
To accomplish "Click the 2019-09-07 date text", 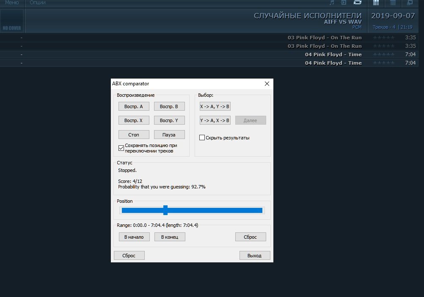I will pos(393,16).
